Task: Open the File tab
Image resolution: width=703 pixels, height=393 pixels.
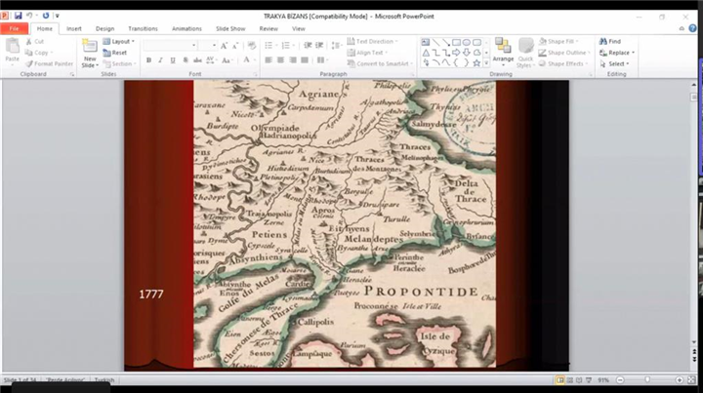Action: (15, 28)
